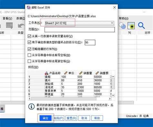The height and width of the screenshot is (127, 153).
Task: Open the worksheet Sheet1 dropdown
Action: tap(79, 23)
